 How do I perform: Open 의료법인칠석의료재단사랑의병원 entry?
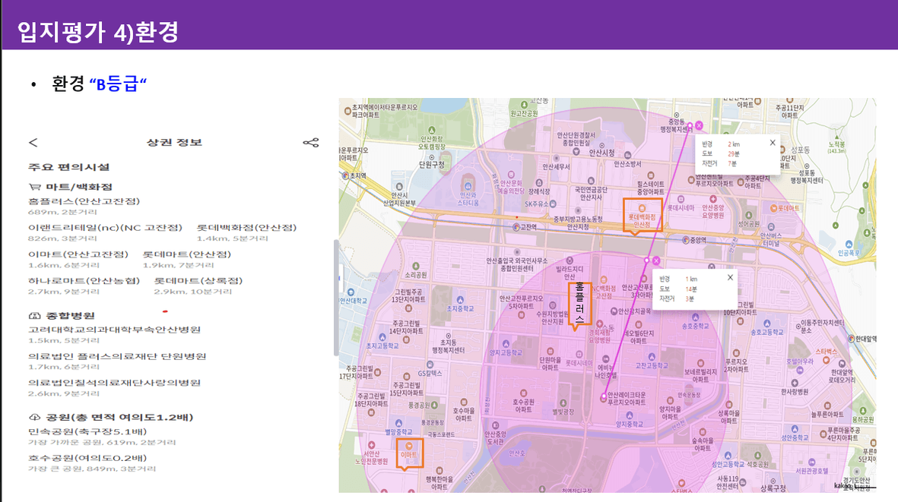coord(115,383)
